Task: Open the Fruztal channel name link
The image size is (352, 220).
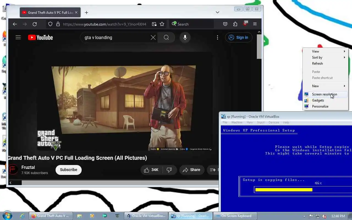Action: tap(28, 167)
